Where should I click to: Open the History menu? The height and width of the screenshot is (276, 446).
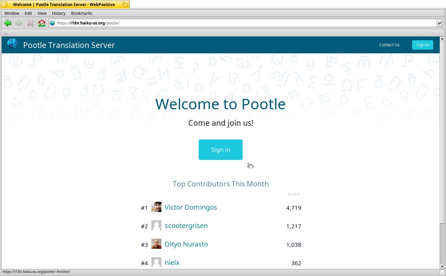pos(59,13)
